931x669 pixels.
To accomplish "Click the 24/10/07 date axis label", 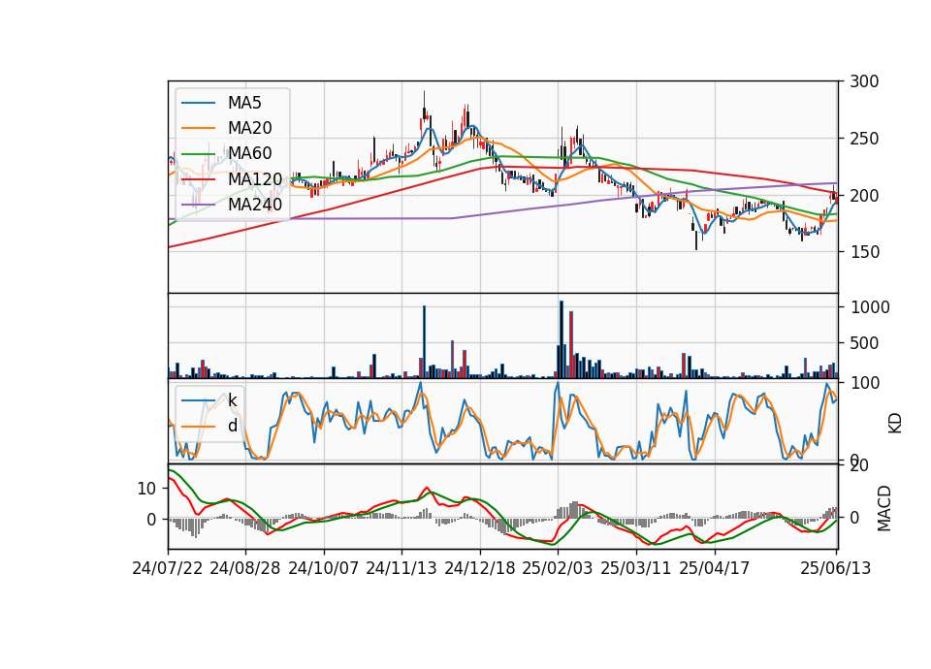I will coord(324,568).
